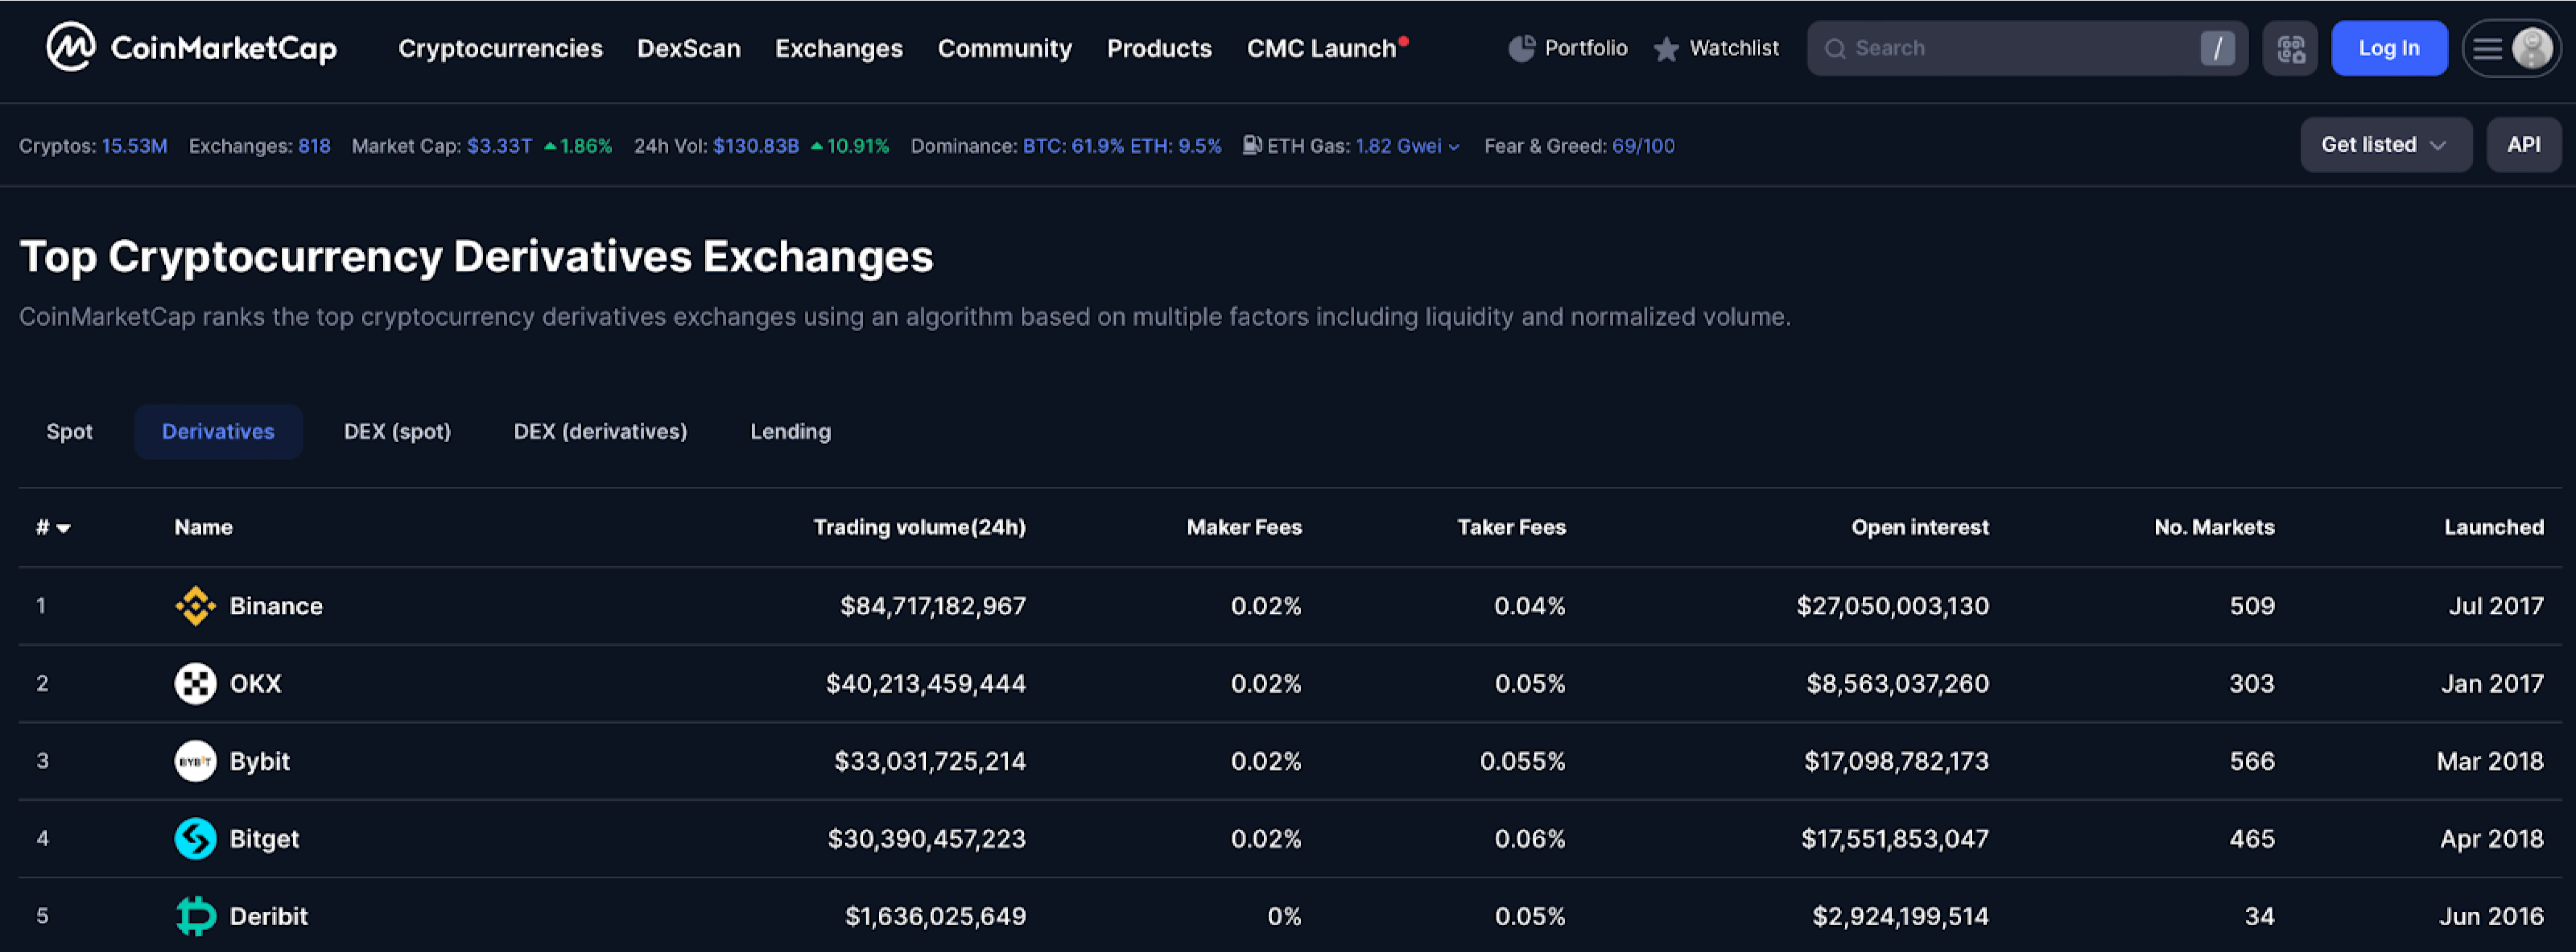The image size is (2576, 952).
Task: Open the Portfolio pie chart icon
Action: click(1521, 48)
